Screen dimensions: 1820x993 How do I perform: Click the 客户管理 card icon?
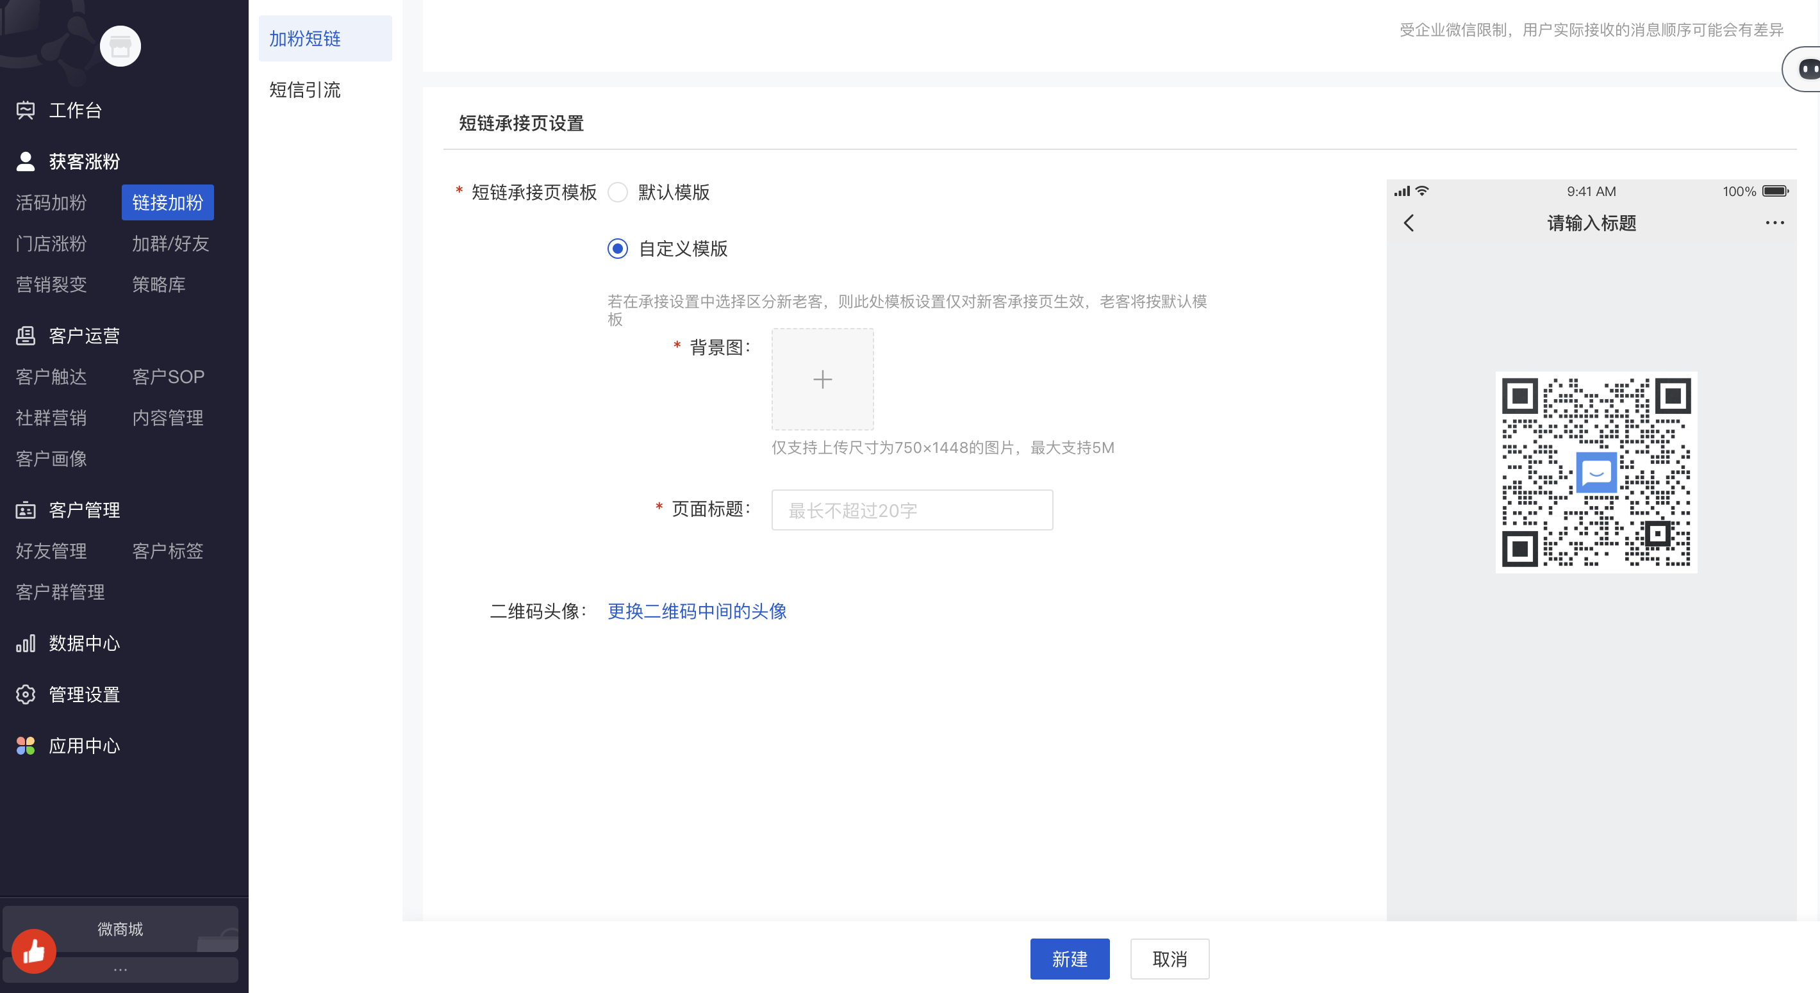[26, 510]
